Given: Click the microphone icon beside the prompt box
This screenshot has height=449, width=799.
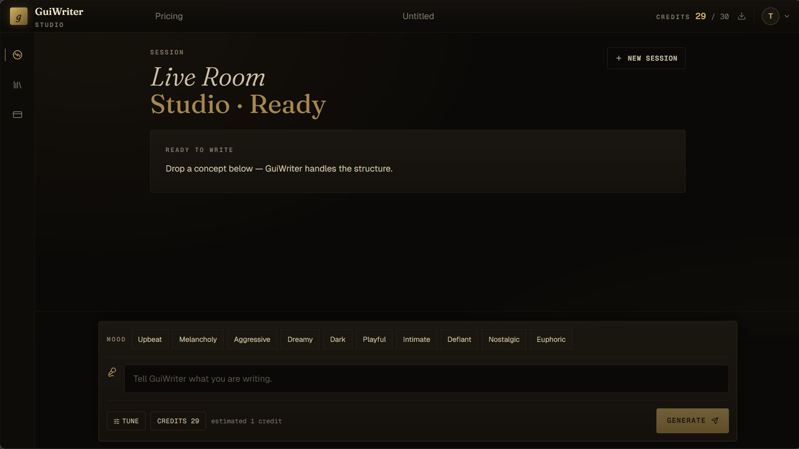Looking at the screenshot, I should tap(112, 372).
